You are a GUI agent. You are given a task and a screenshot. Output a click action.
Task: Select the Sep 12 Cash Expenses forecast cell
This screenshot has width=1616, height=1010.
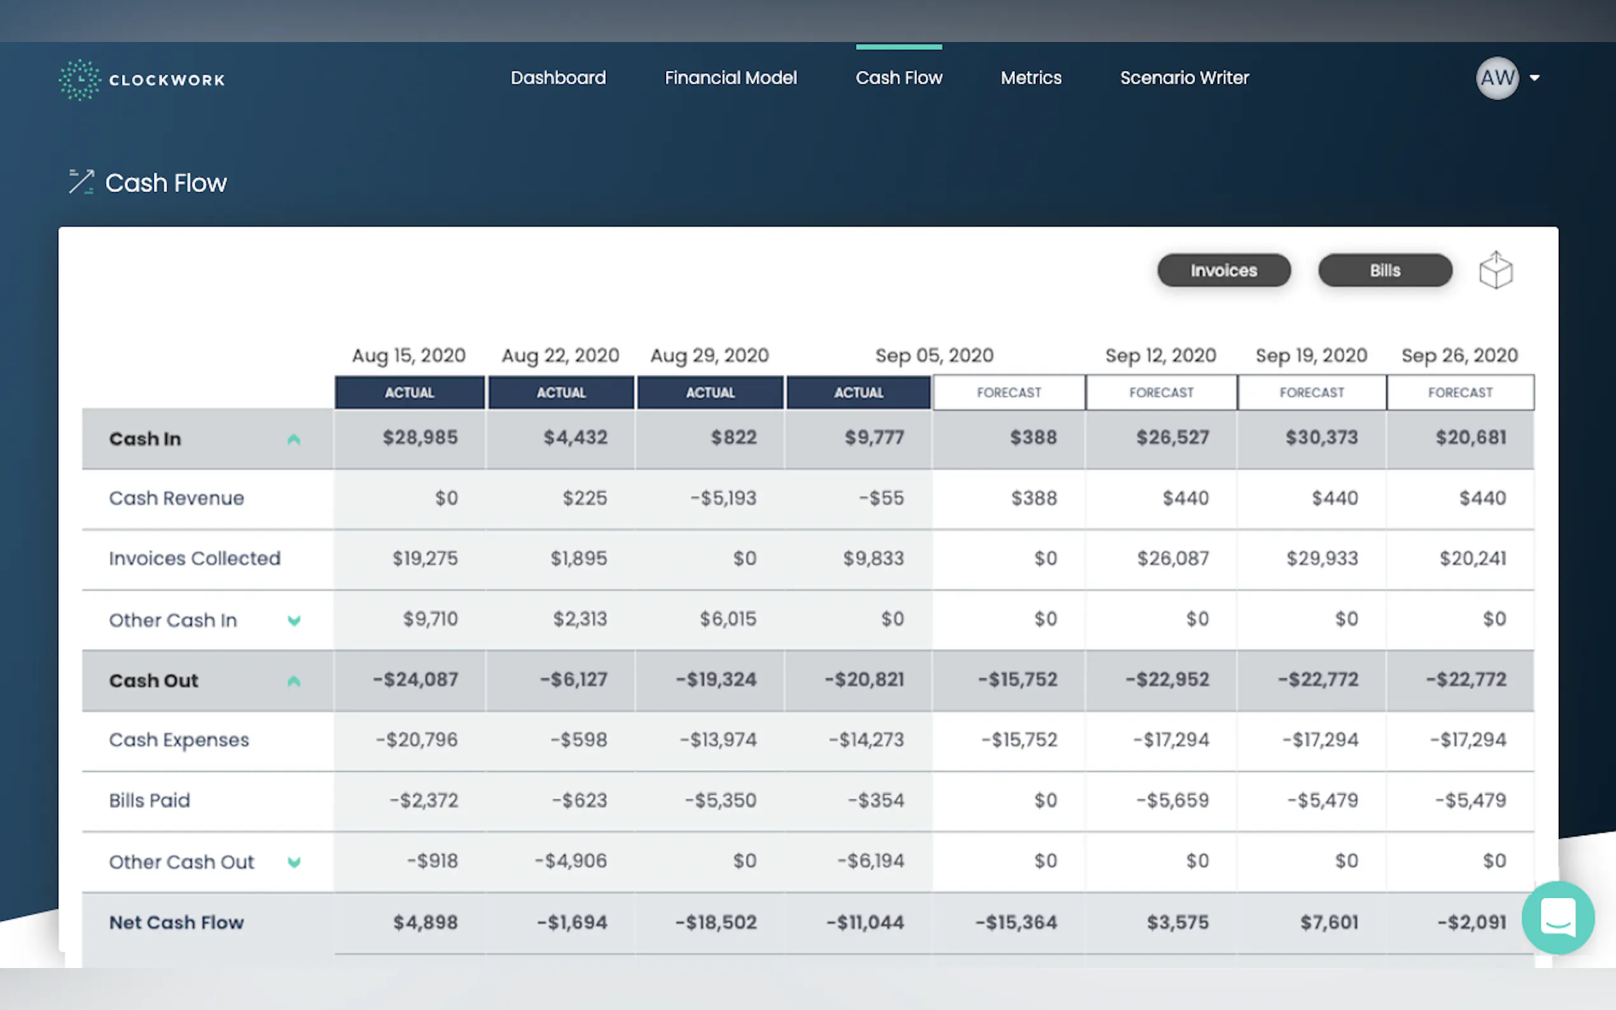[x=1171, y=740]
